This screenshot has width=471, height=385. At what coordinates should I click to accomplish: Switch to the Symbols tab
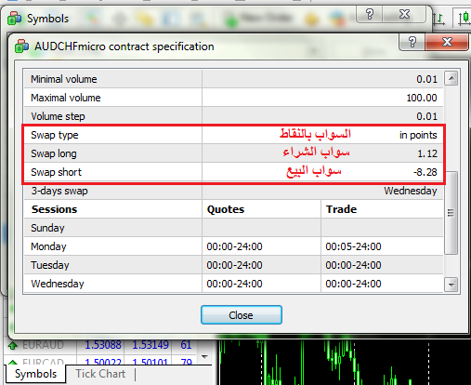coord(35,374)
